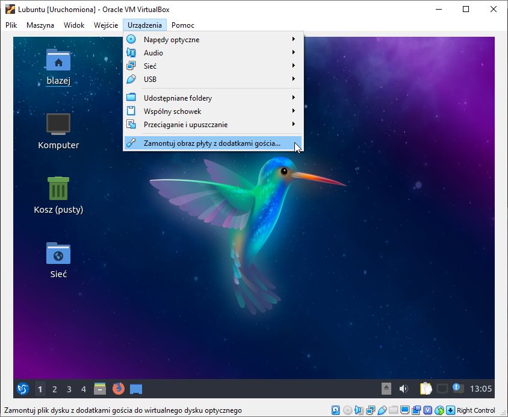Select the Kosz (pusty) desktop icon
Viewport: 508px width, 417px height.
[58, 195]
